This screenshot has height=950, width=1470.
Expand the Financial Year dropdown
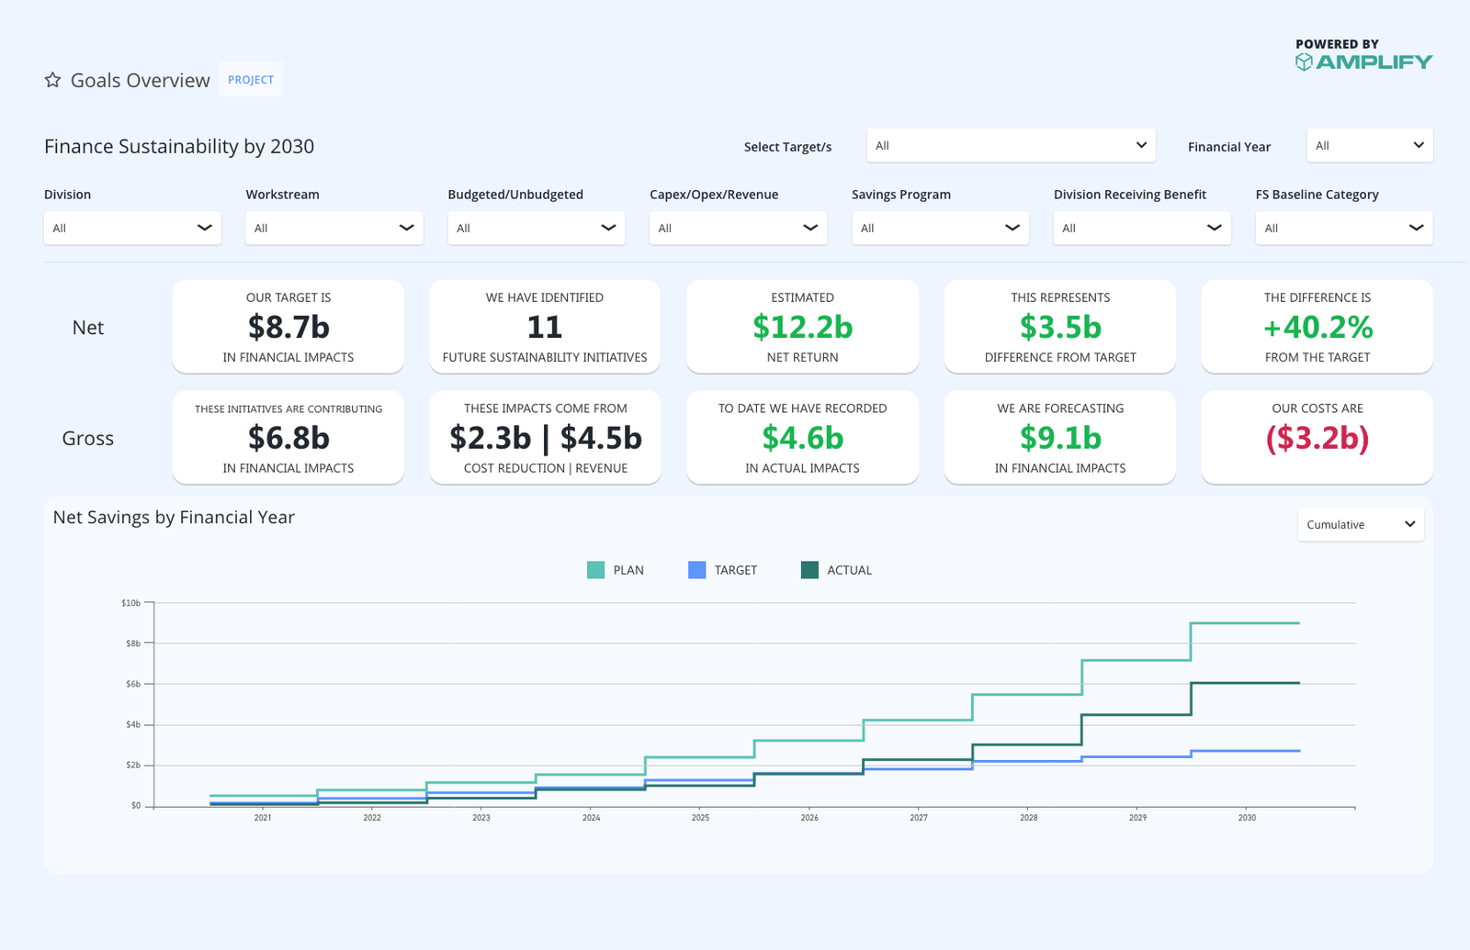[x=1369, y=145]
